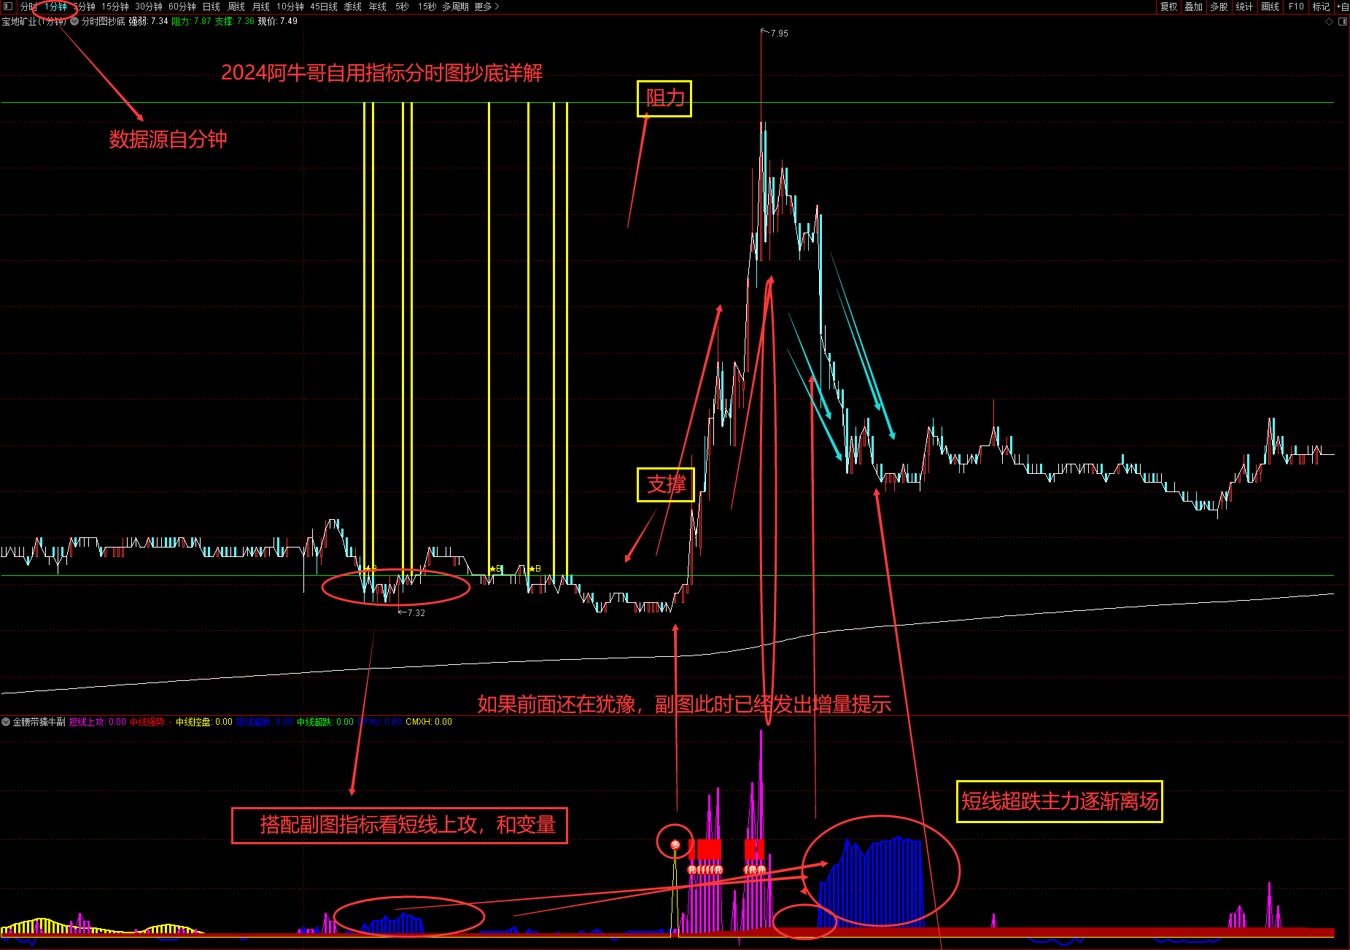This screenshot has width=1350, height=950.
Task: Switch to the 月线 monthly chart
Action: pyautogui.click(x=261, y=7)
